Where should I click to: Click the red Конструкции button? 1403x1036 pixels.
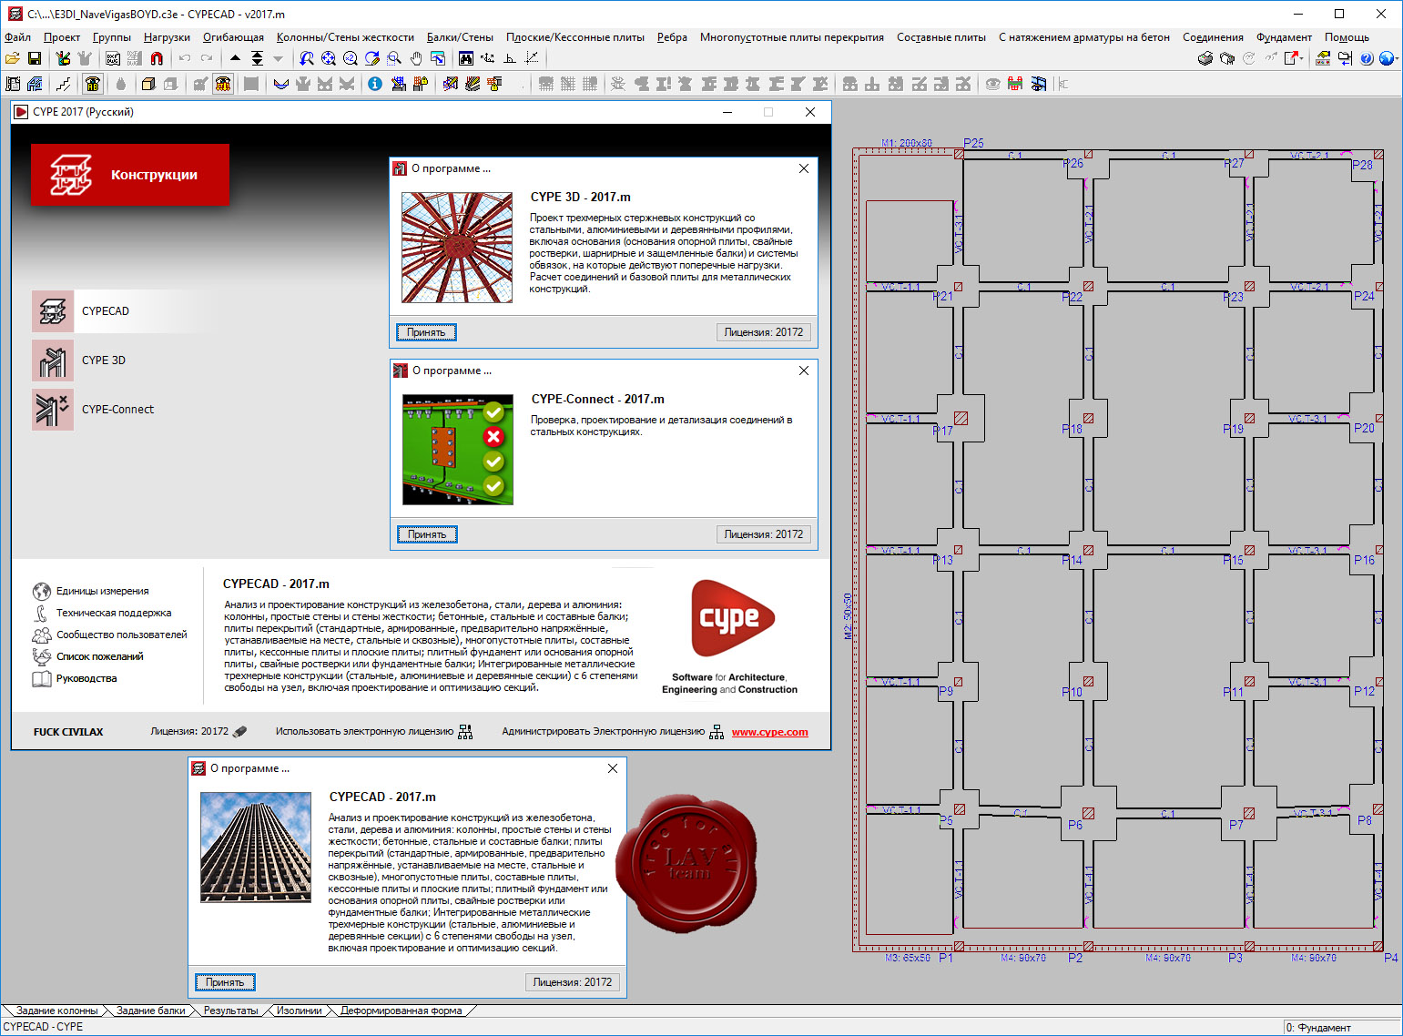[130, 175]
